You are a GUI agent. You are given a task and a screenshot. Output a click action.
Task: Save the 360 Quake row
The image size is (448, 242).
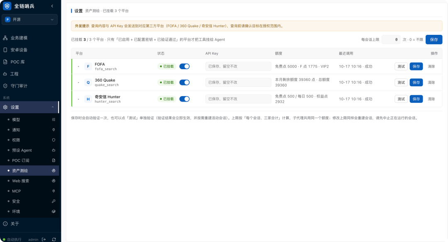click(x=416, y=82)
